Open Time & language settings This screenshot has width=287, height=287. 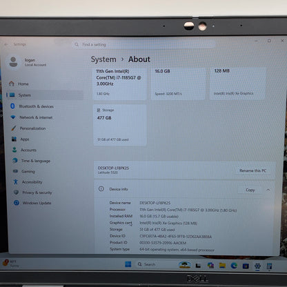(32, 161)
